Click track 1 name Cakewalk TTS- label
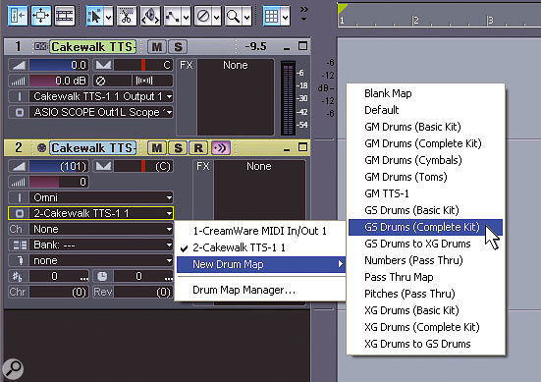The height and width of the screenshot is (382, 541). click(93, 46)
